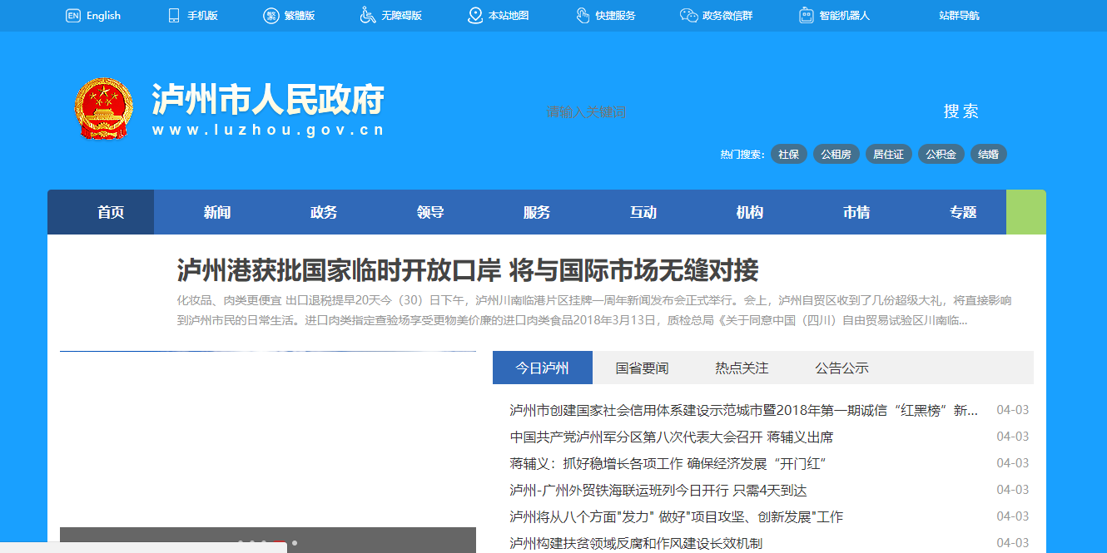Open the 泸州港获批国家临时开放口岸 headline
1107x553 pixels.
pyautogui.click(x=468, y=270)
